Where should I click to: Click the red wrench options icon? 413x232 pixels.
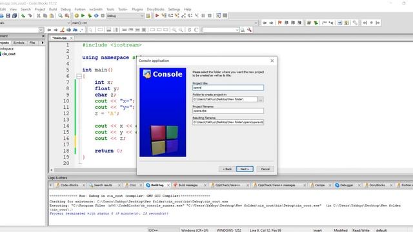249,30
